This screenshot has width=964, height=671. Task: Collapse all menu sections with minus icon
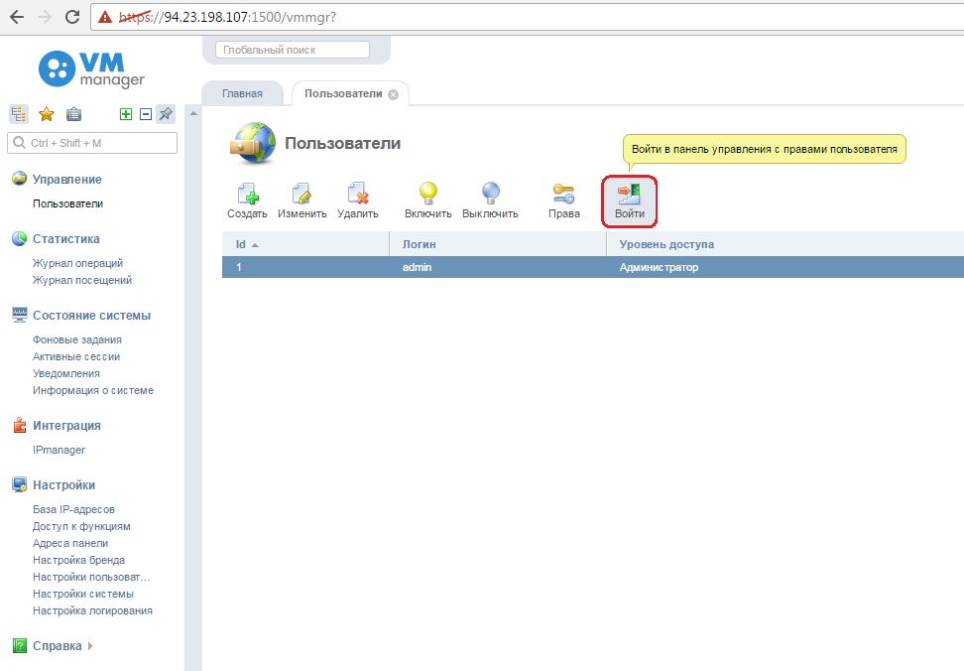coord(146,114)
